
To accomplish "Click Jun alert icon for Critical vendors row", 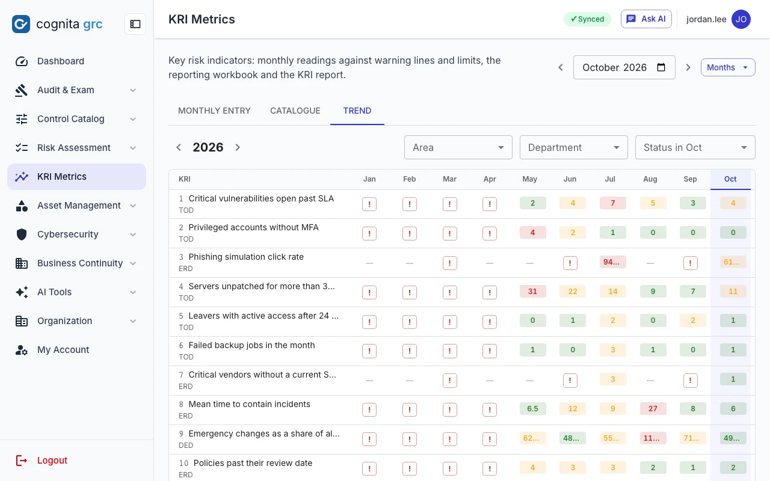I will [570, 381].
